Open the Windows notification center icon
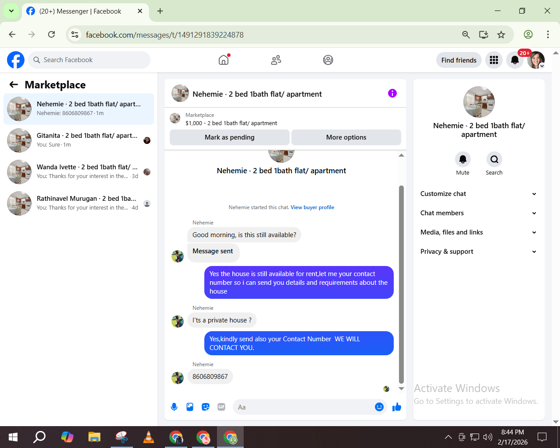 (x=542, y=437)
